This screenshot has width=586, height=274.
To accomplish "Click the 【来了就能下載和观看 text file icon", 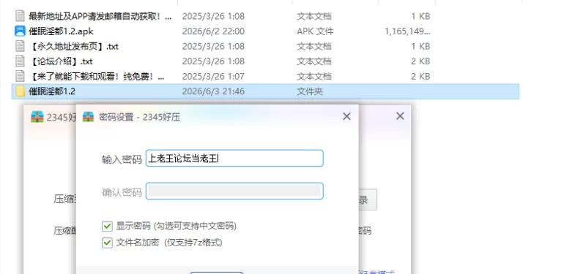I will point(20,76).
